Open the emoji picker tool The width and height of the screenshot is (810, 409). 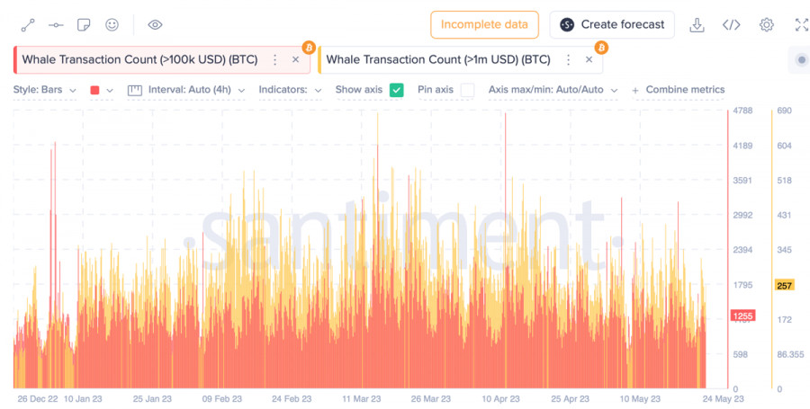(112, 25)
